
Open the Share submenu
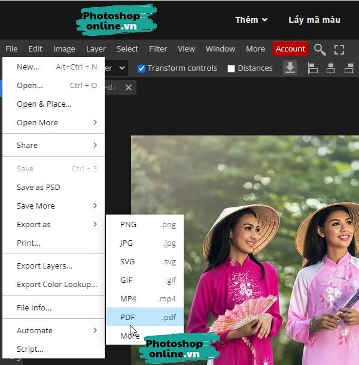[54, 145]
